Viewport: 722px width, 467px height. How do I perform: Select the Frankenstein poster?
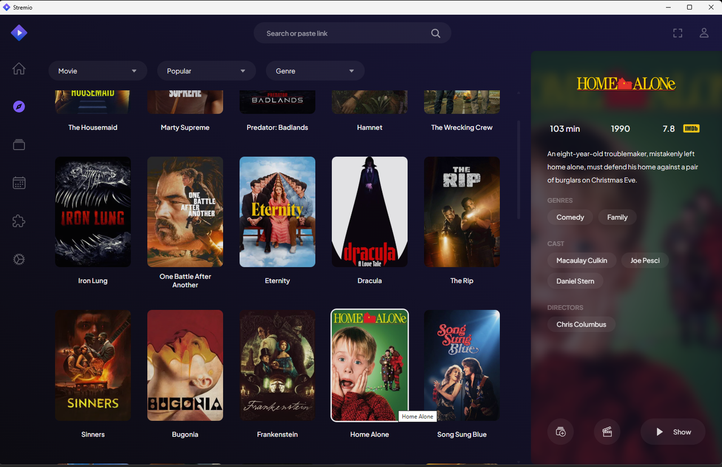278,365
